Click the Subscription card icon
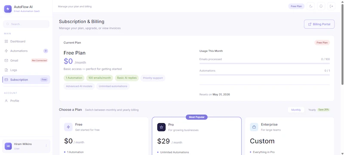Screen dimensions: 344x155 pos(6,80)
